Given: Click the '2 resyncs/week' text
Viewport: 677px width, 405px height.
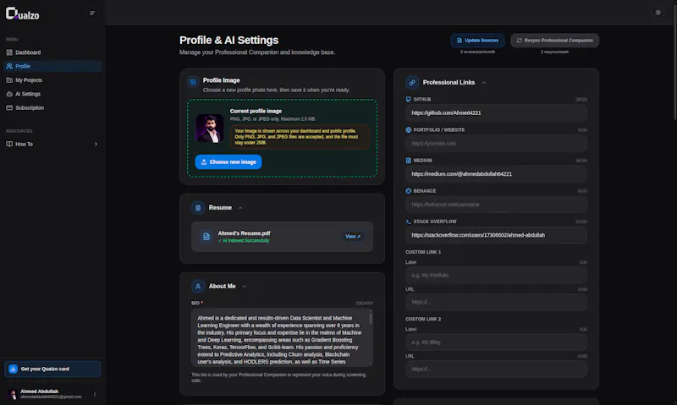Looking at the screenshot, I should (554, 52).
